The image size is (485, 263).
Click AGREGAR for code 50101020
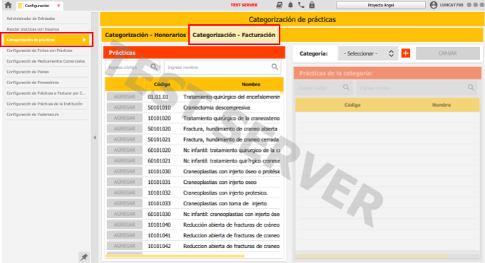point(124,128)
